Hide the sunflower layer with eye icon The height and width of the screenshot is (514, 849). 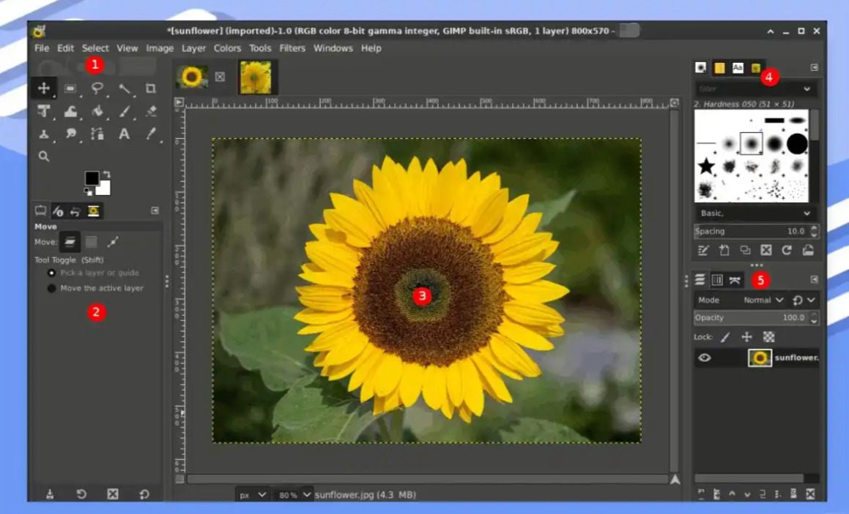click(x=705, y=358)
